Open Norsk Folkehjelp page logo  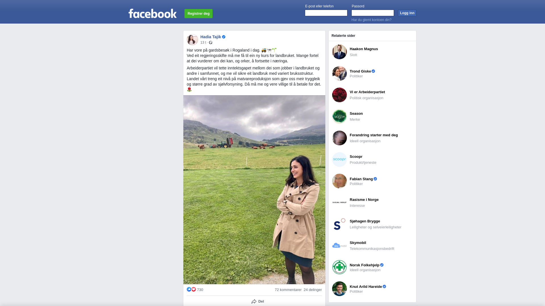pos(339,267)
